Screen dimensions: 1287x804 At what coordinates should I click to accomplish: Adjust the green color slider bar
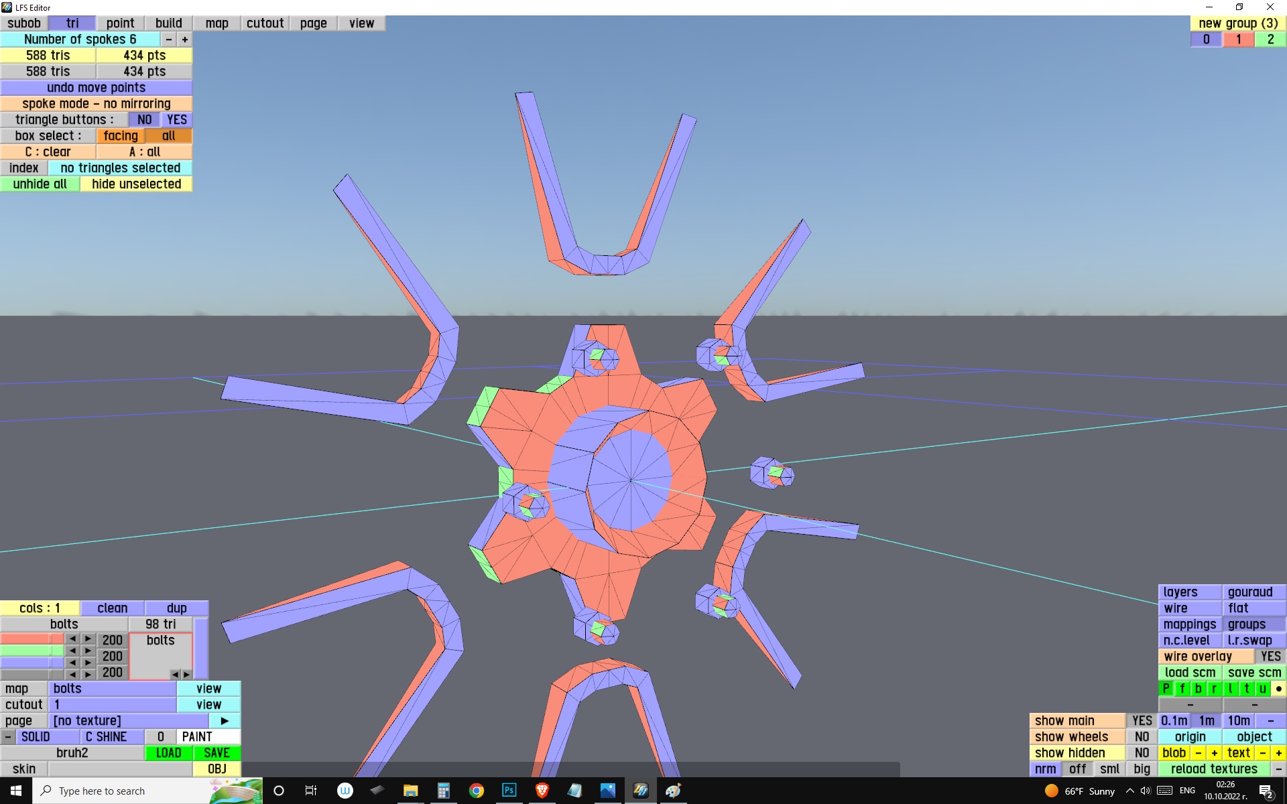click(32, 651)
